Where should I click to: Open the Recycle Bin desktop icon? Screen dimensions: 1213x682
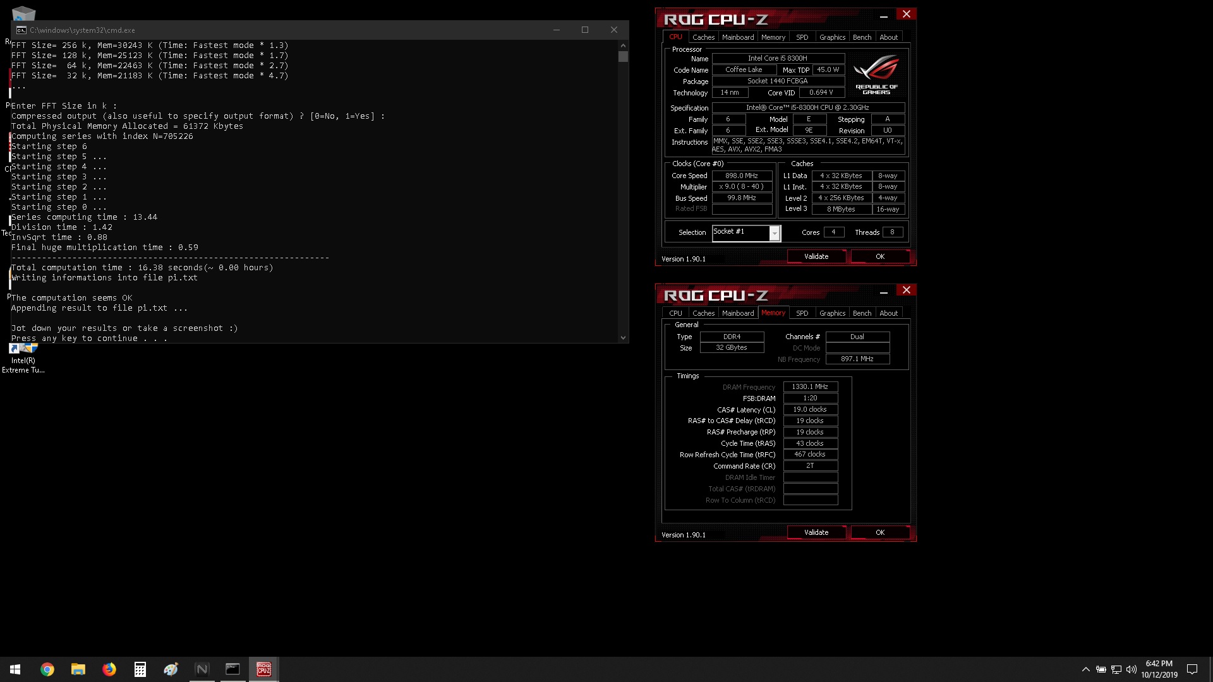coord(23,13)
